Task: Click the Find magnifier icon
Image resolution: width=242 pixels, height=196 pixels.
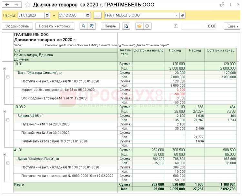Action: click(84, 26)
